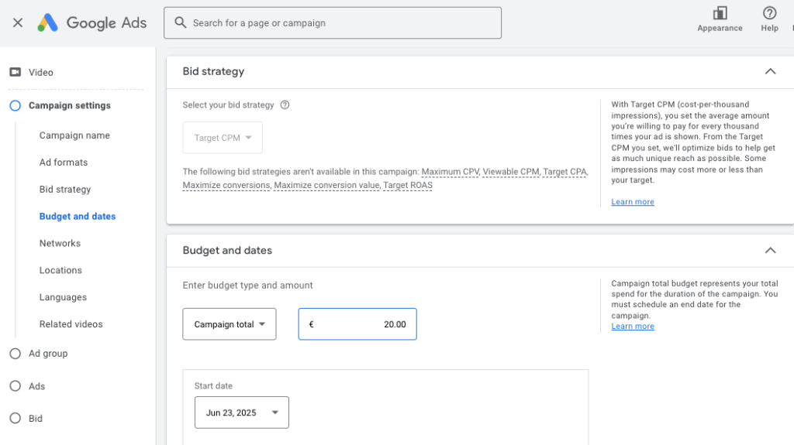Click the euro budget amount field
This screenshot has width=794, height=445.
tap(357, 324)
